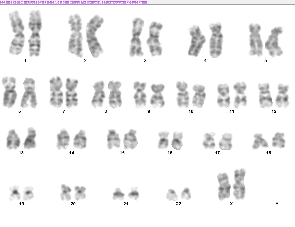295x227 pixels.
Task: Pick the bent right homolog of chromosome 5
Action: pos(274,42)
